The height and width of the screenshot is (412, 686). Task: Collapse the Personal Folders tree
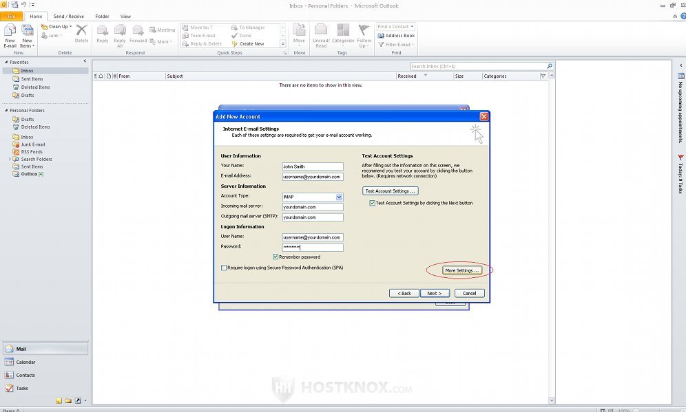6,111
